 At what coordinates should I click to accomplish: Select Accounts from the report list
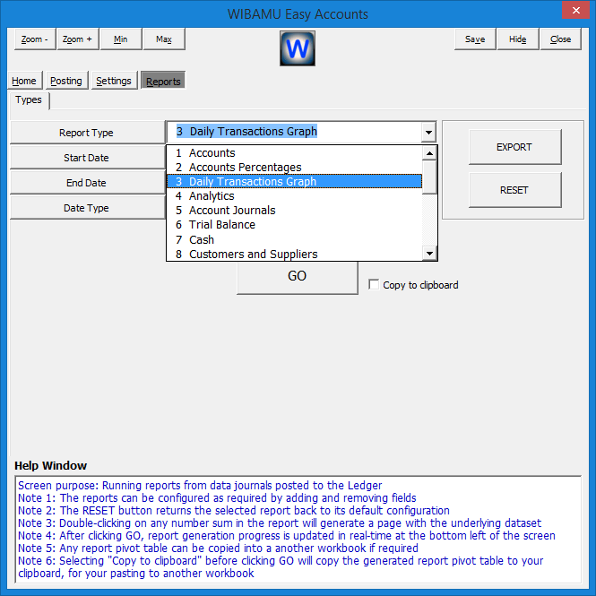[x=294, y=152]
